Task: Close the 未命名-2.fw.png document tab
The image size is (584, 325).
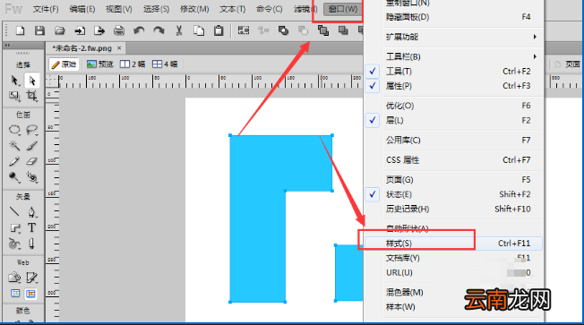Action: [119, 48]
